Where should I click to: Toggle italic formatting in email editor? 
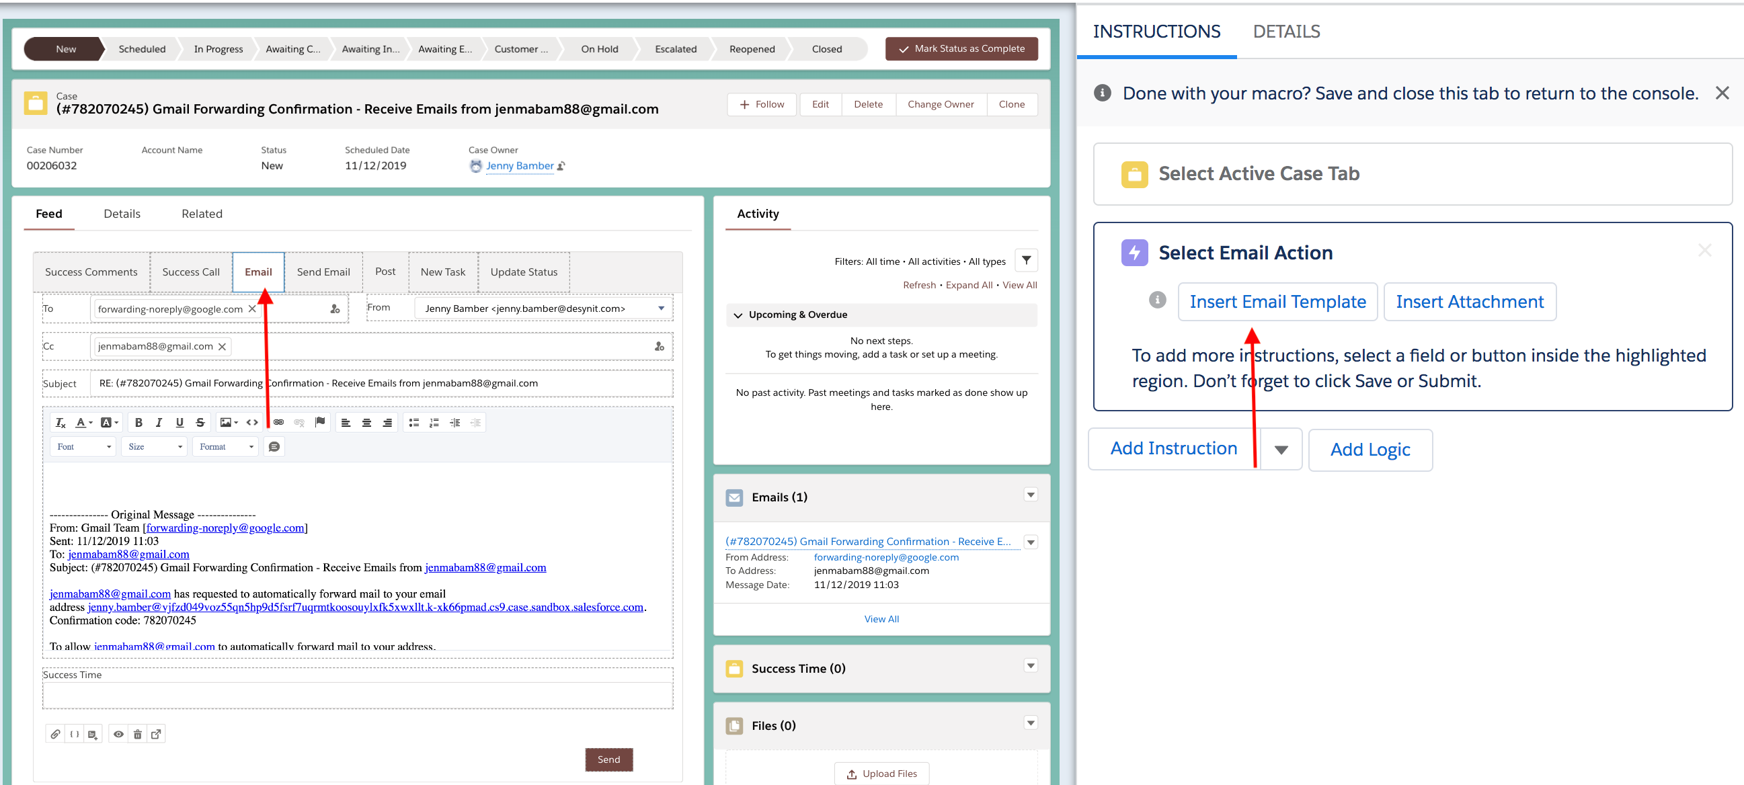tap(159, 423)
